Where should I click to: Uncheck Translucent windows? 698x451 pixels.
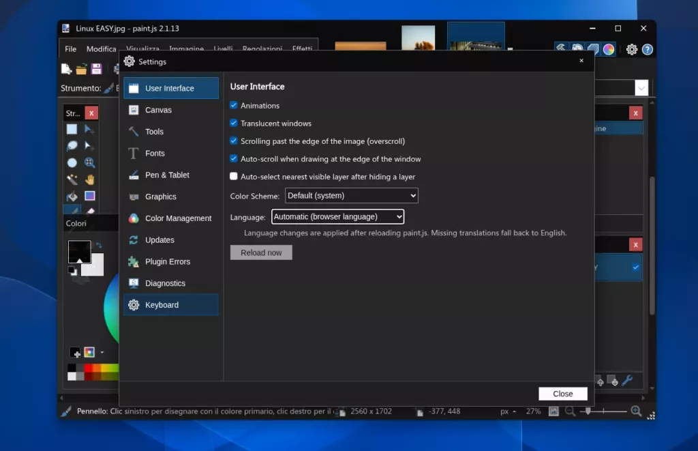(234, 123)
